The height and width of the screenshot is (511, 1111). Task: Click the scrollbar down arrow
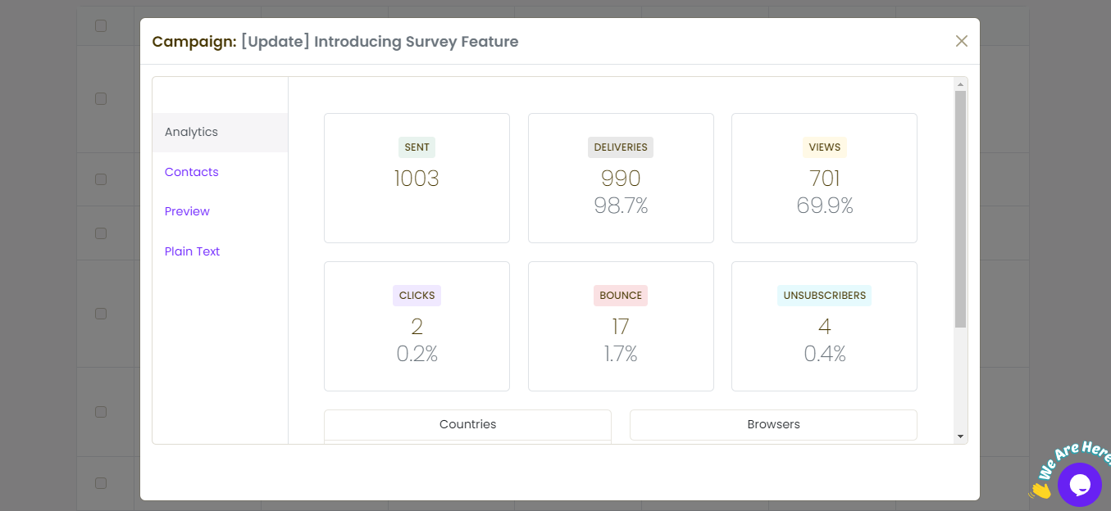[960, 437]
